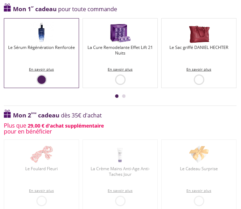The width and height of the screenshot is (241, 209).
Task: Open En savoir plus for the Sérum
Action: point(41,70)
